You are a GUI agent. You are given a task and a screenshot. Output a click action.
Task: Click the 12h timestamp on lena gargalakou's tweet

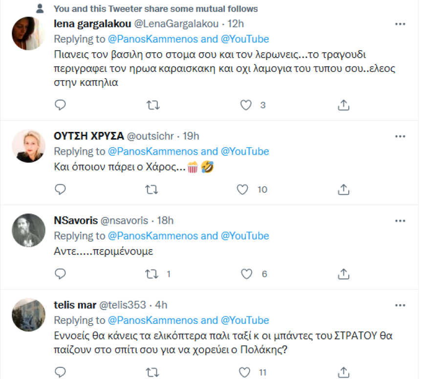tap(236, 23)
